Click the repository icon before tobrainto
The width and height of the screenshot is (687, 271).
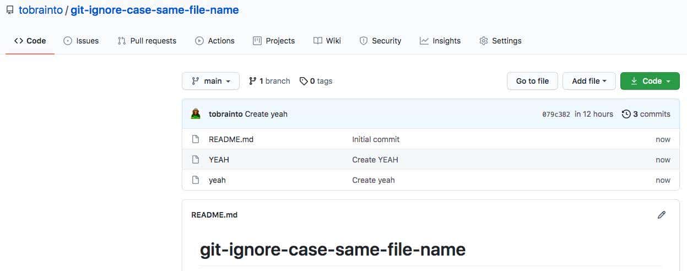[9, 10]
